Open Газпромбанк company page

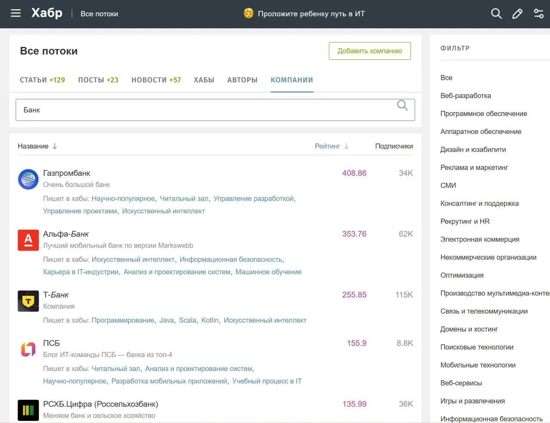coord(67,173)
